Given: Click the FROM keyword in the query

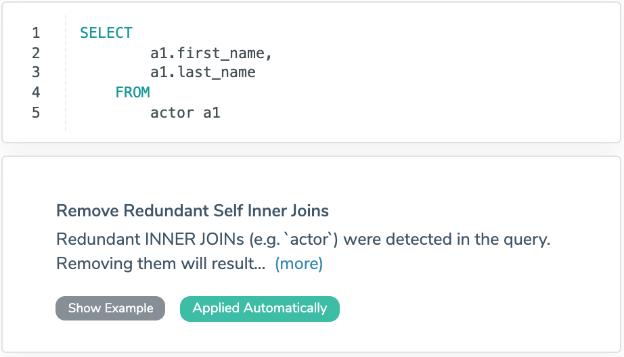Looking at the screenshot, I should pos(133,93).
